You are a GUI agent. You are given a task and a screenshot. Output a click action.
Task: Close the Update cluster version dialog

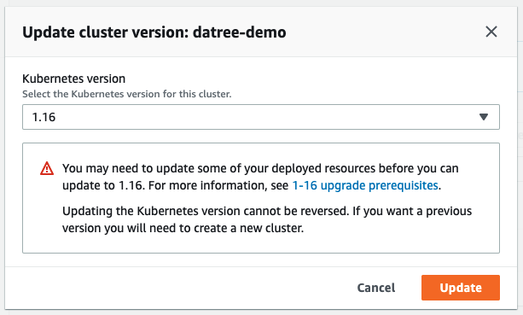pos(491,32)
